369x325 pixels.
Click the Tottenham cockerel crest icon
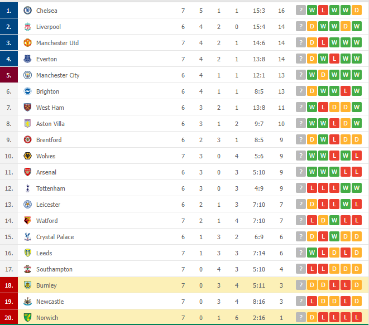[27, 188]
